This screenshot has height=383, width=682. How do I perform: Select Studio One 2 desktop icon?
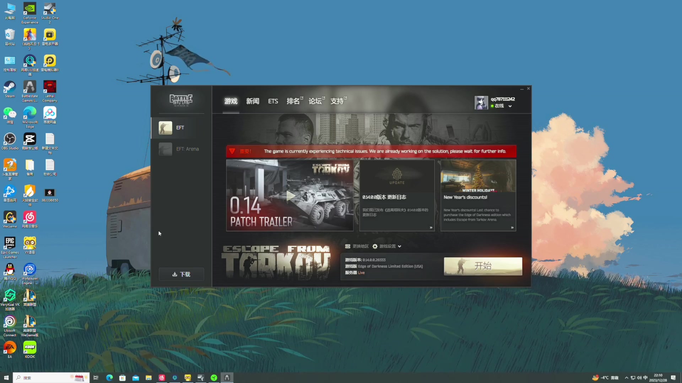click(x=50, y=13)
